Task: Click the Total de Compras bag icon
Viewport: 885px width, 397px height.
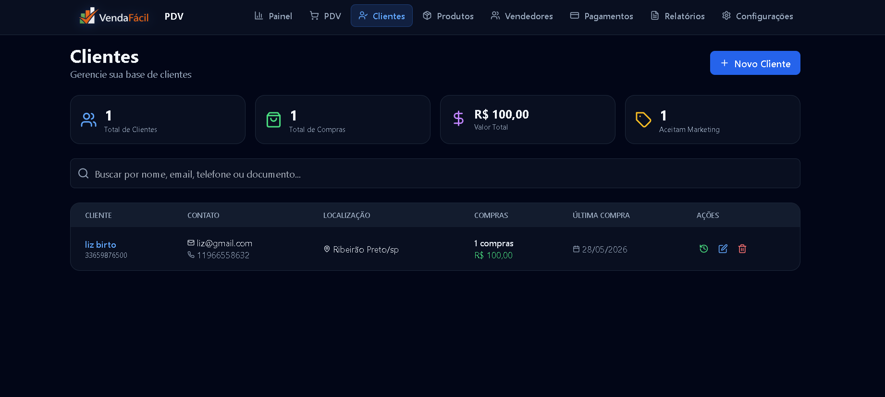Action: pos(274,120)
